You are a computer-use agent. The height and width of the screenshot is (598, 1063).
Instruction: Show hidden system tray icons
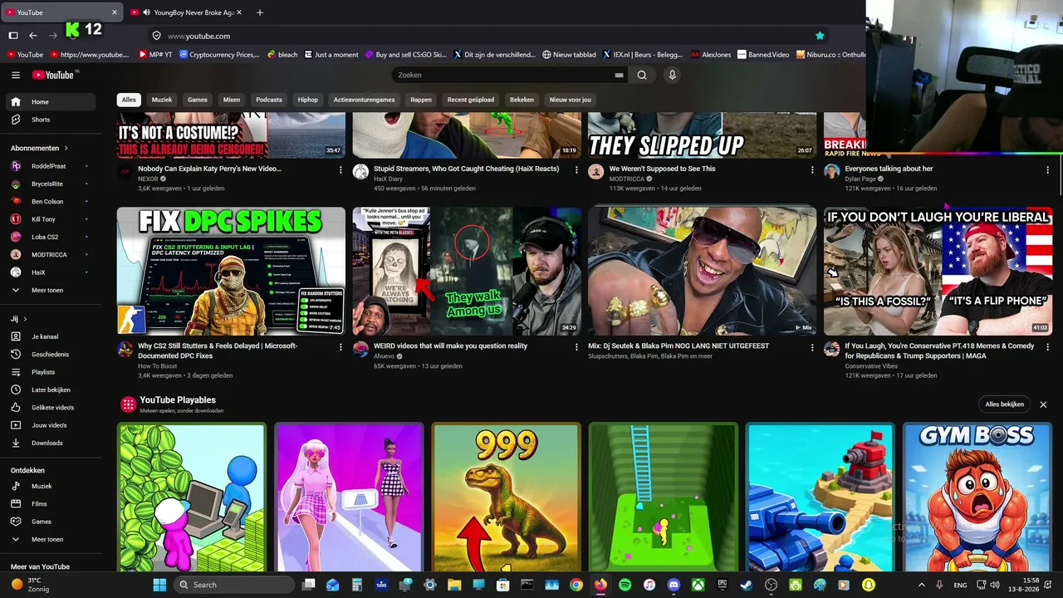coord(922,585)
